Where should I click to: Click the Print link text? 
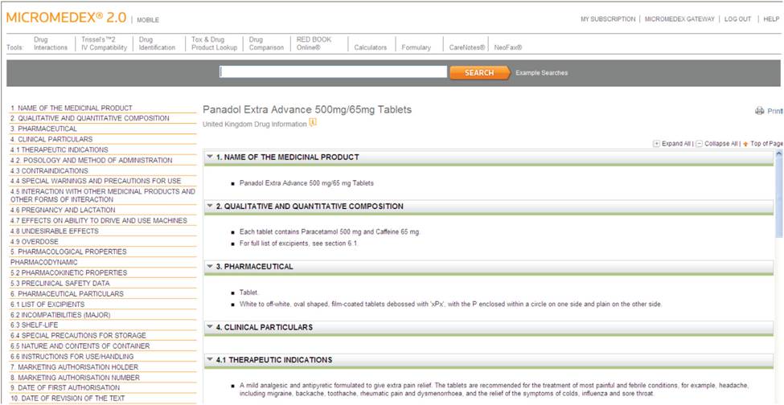774,111
